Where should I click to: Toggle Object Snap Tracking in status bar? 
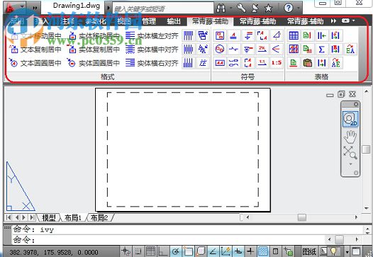pyautogui.click(x=213, y=251)
